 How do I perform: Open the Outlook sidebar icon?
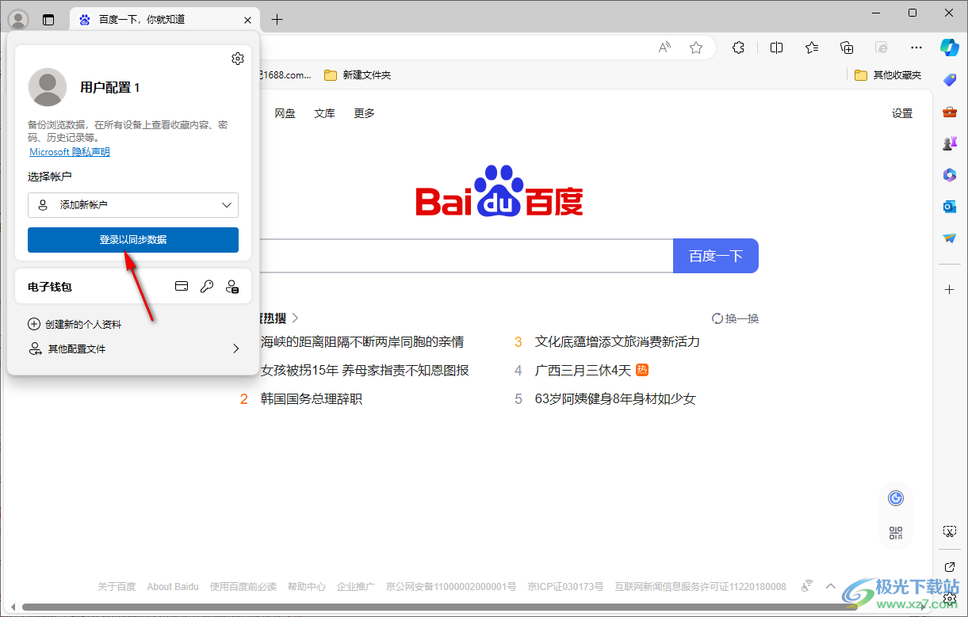tap(950, 207)
